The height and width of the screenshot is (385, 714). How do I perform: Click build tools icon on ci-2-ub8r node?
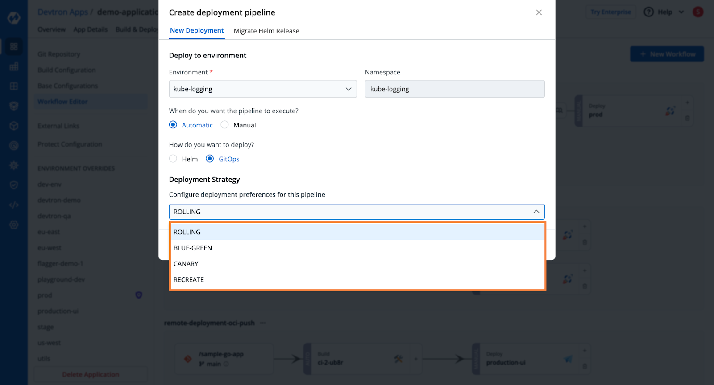click(x=398, y=359)
